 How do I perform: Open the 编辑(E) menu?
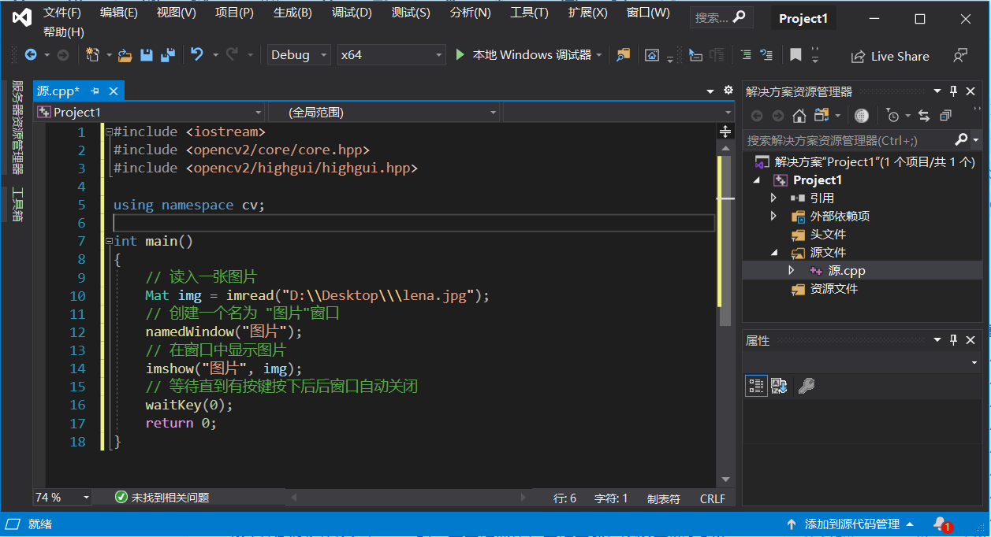119,13
